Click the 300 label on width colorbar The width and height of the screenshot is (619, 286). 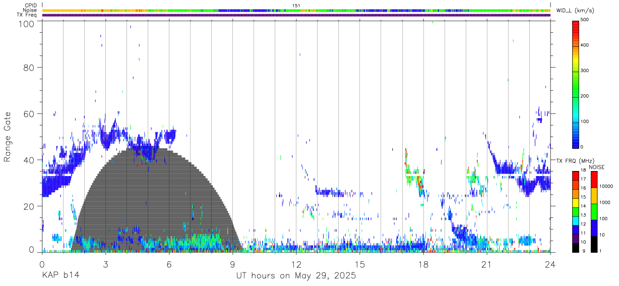point(585,71)
